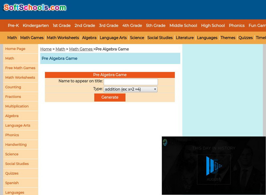Open Languages in the left sidebar
Viewport: 266px width, 195px height.
21,192
